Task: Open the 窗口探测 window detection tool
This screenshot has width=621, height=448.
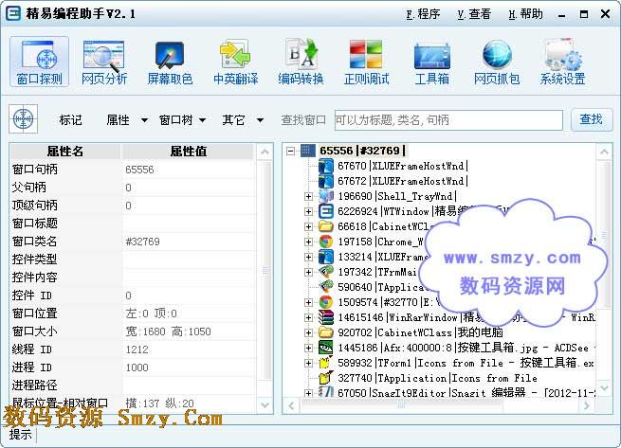Action: (39, 62)
